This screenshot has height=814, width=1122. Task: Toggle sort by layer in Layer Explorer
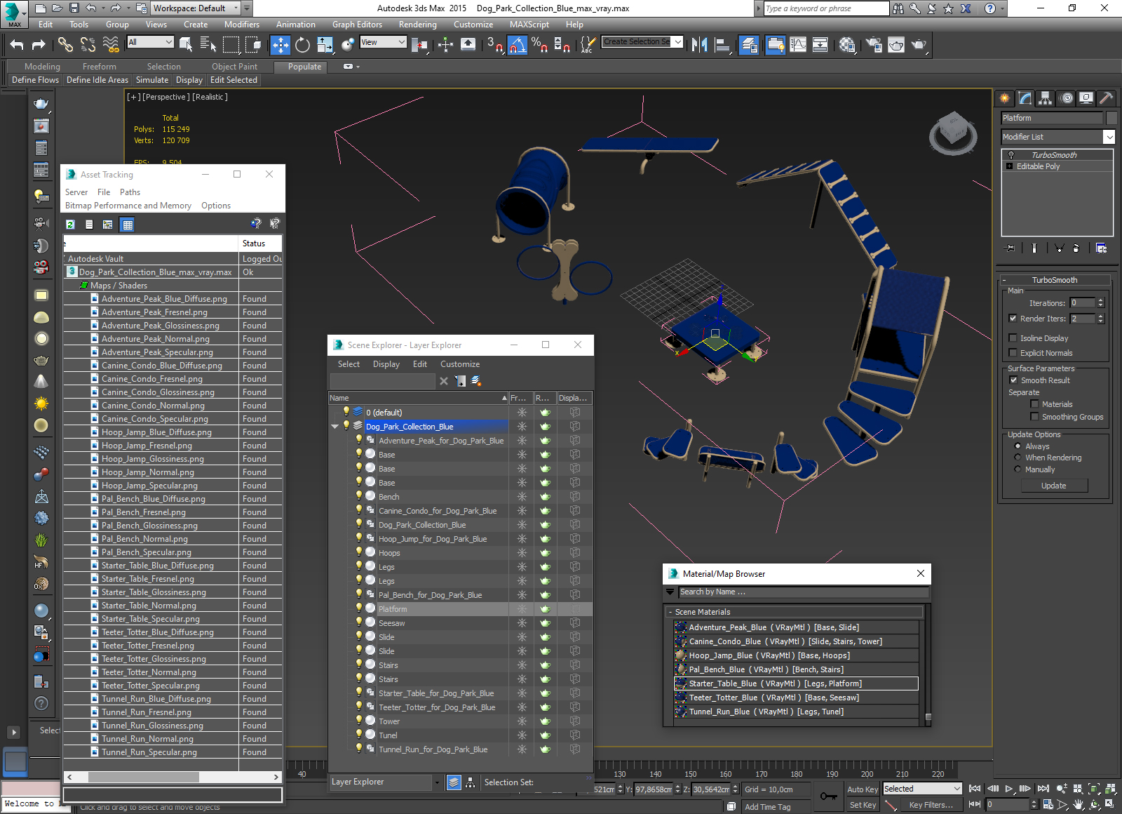coord(454,782)
